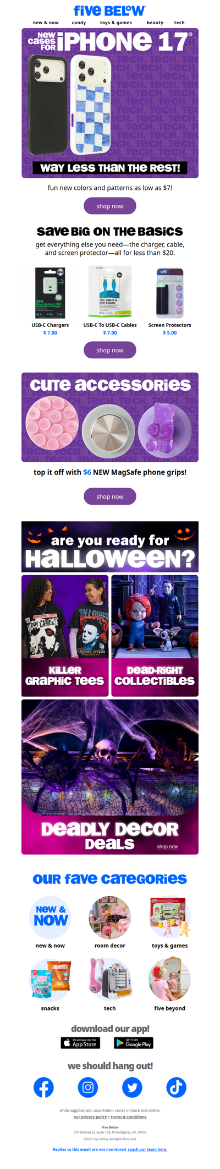Follow the reach our team here link

147,1149
